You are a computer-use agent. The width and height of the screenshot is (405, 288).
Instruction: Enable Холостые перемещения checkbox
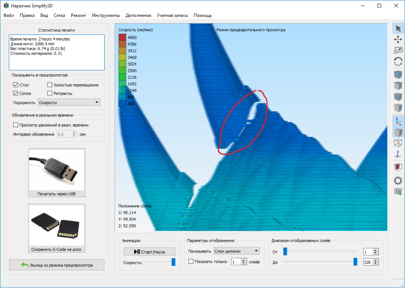[x=50, y=85]
